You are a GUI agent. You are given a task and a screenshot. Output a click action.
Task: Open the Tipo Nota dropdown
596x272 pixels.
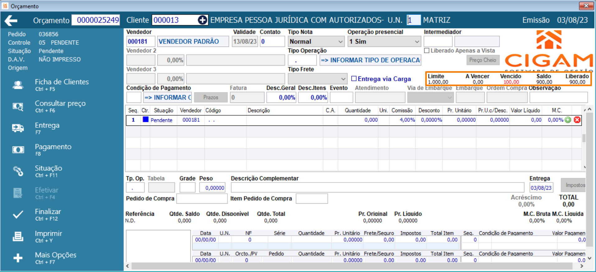click(x=340, y=42)
